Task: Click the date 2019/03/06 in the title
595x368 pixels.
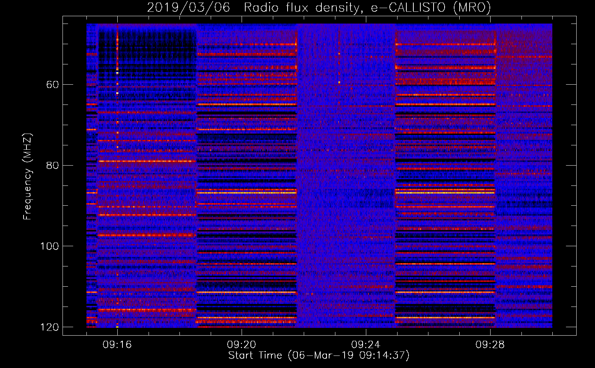Action: tap(188, 7)
